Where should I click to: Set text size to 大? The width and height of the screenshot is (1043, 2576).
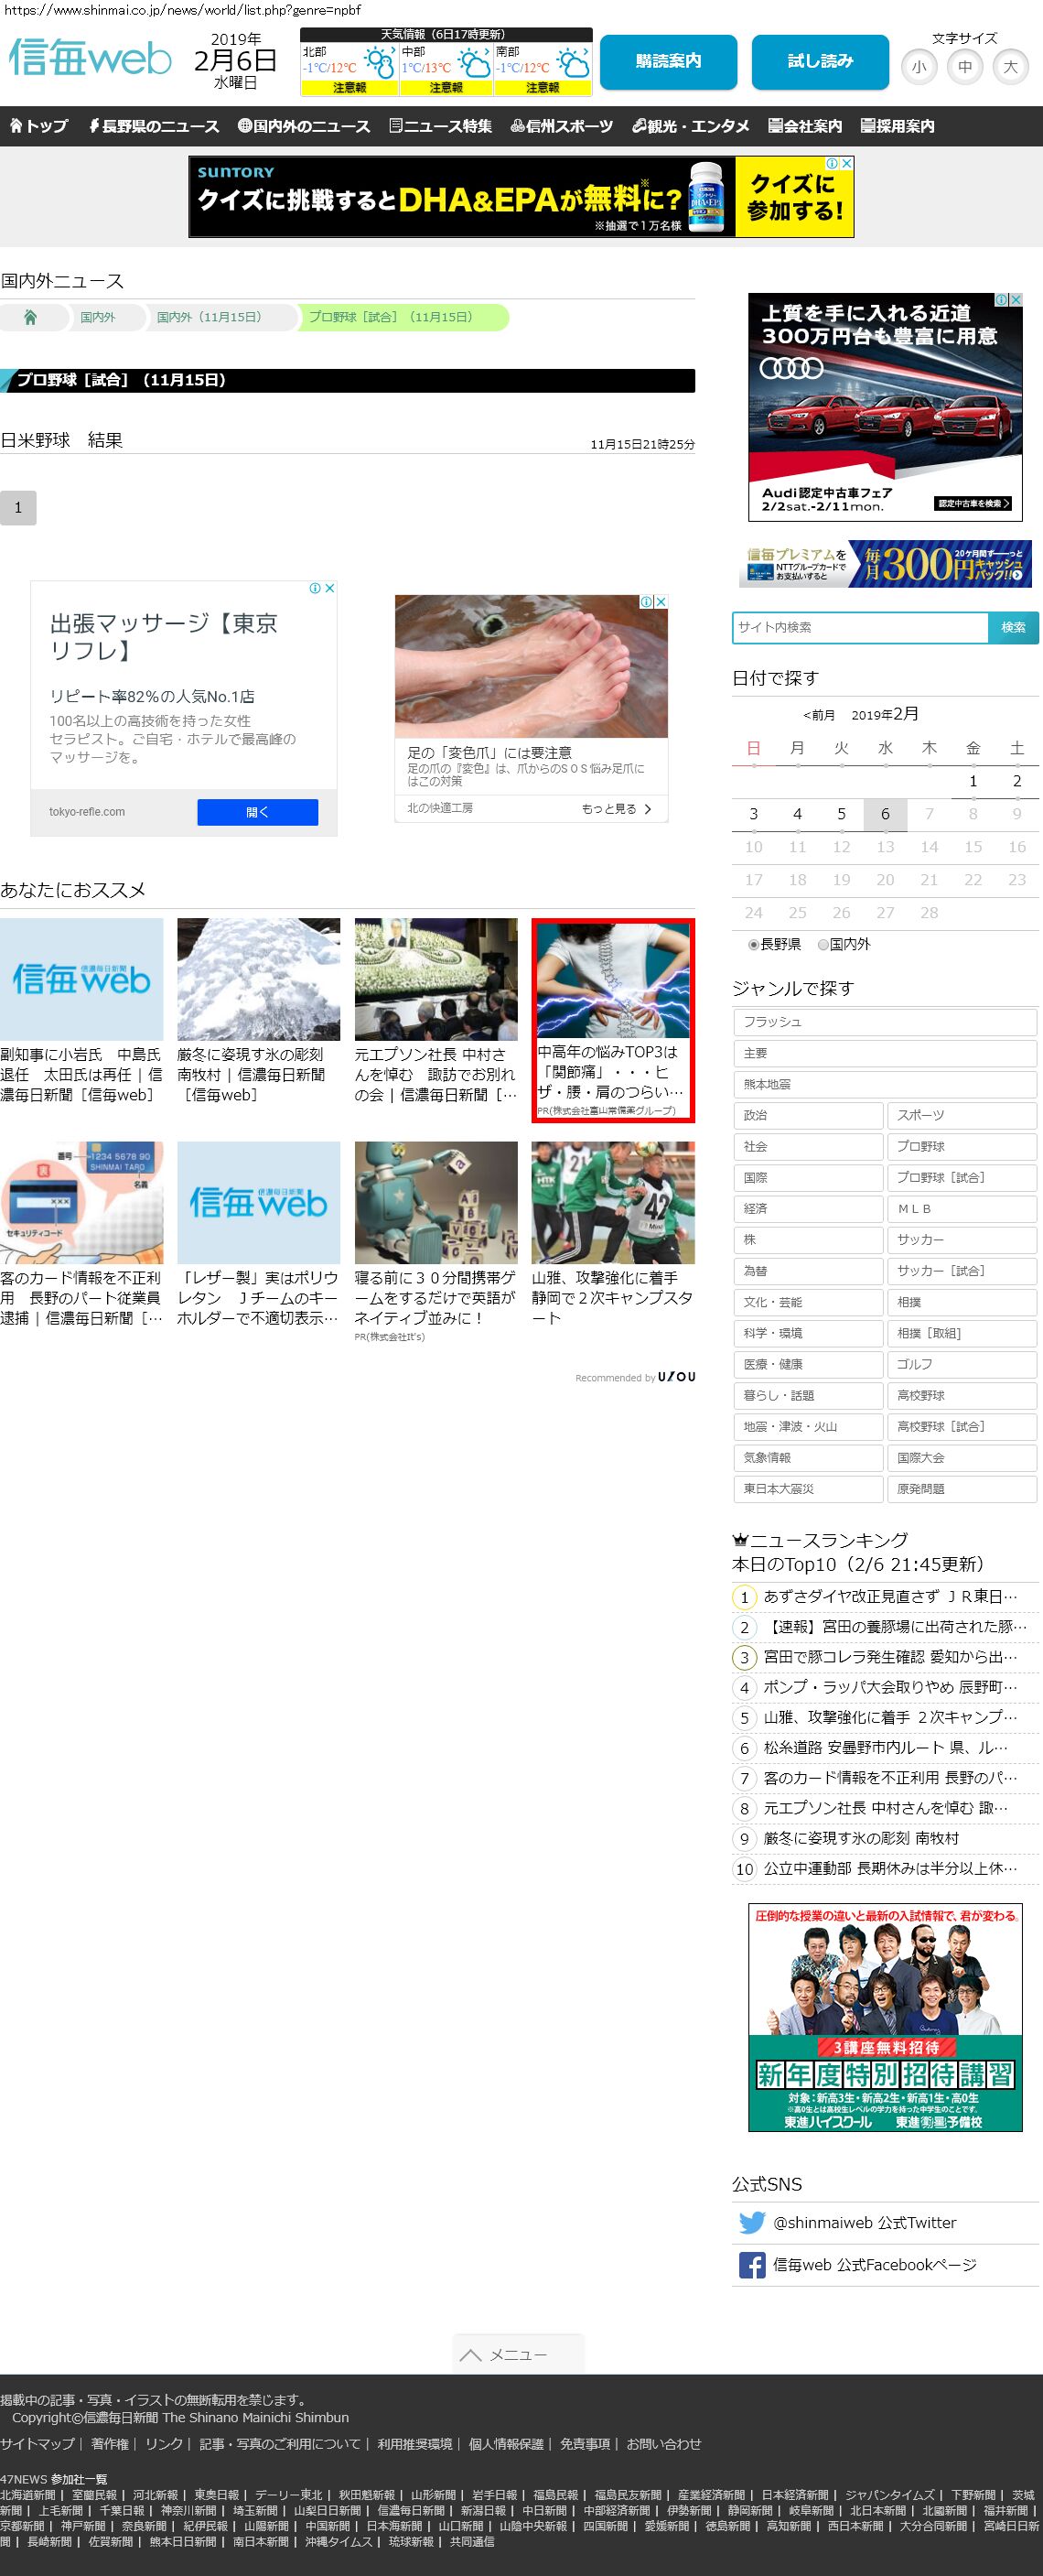pos(1010,68)
